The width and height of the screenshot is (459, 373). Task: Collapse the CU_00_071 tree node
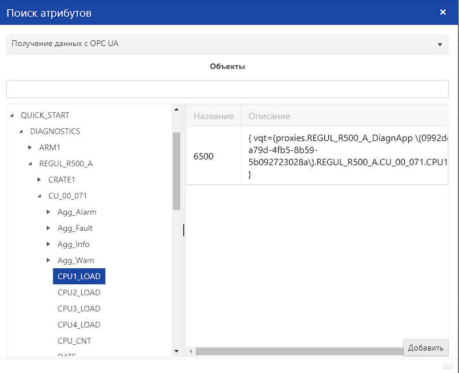click(40, 196)
